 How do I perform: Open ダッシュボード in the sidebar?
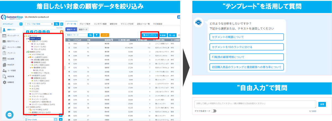[x=11, y=36]
